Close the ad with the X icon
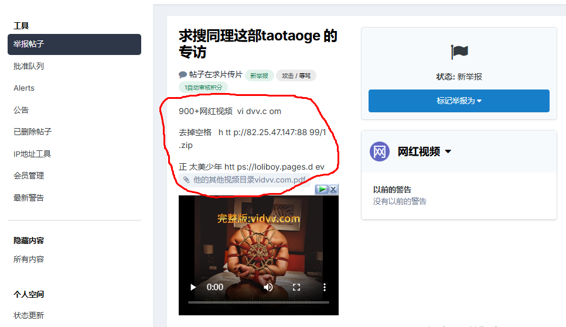 pyautogui.click(x=333, y=190)
